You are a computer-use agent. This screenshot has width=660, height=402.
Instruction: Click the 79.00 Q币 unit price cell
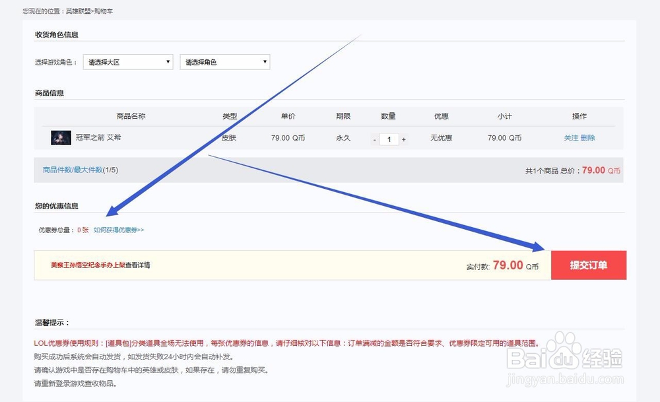(x=288, y=138)
